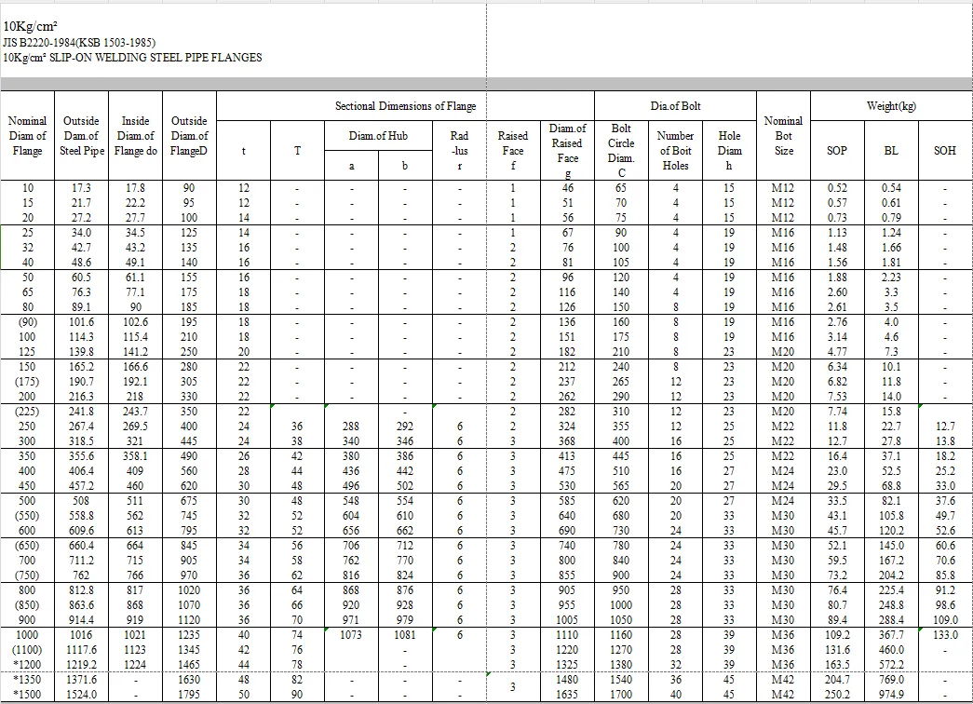973x704 pixels.
Task: Click the '*1200' nominal diameter cell
Action: pyautogui.click(x=27, y=665)
